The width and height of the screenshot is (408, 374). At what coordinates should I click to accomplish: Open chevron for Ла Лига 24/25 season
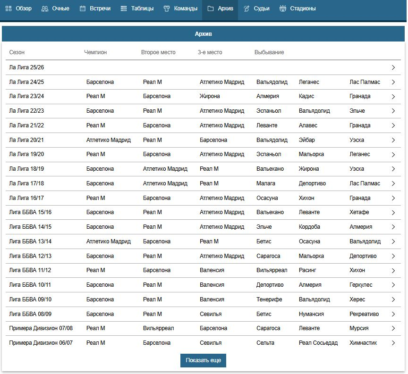pos(393,82)
